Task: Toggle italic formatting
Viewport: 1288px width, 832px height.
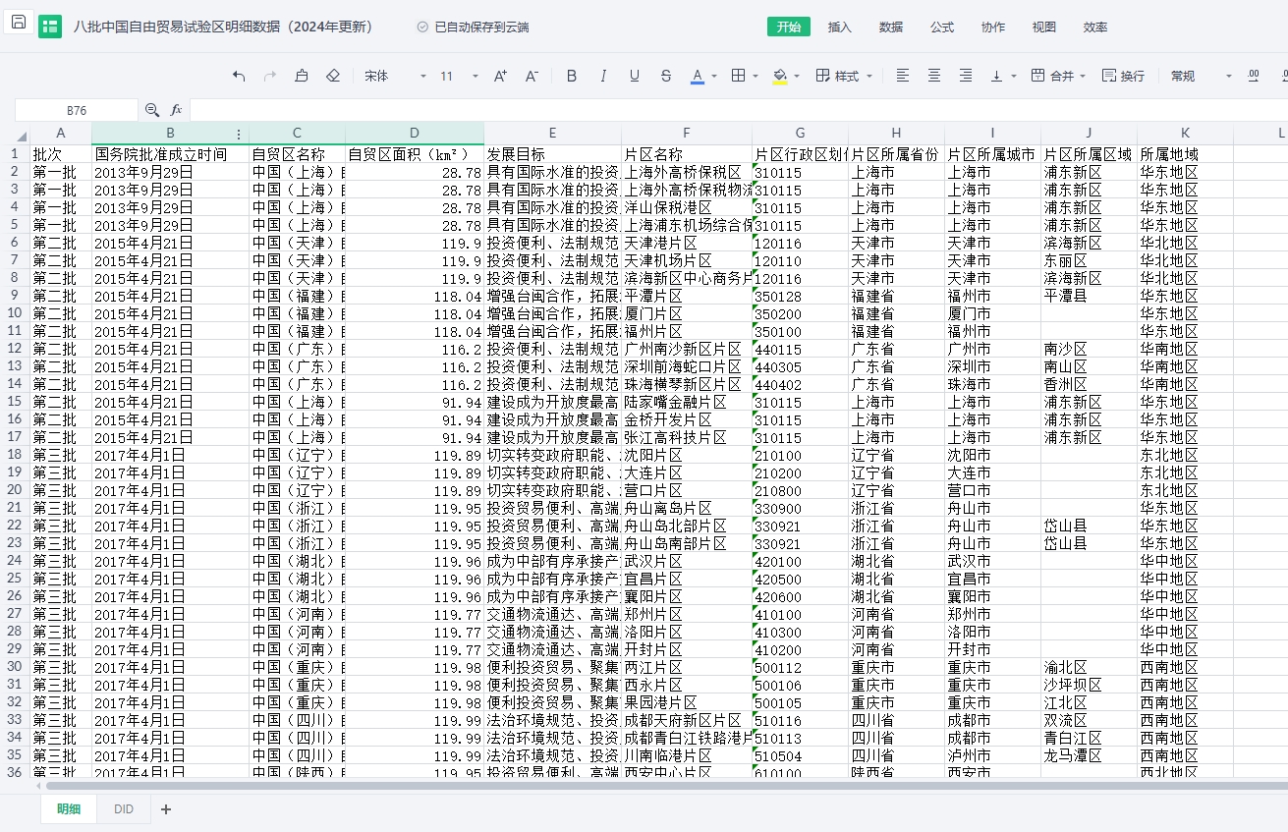Action: [603, 76]
